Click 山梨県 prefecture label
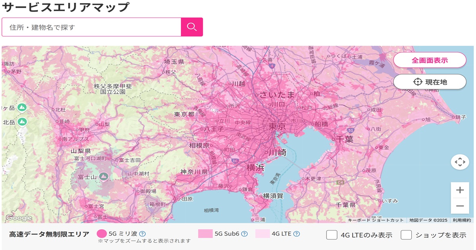This screenshot has height=250, width=476. point(81,151)
